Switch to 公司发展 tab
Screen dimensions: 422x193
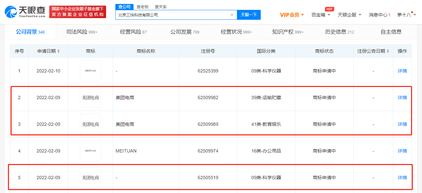tap(185, 32)
